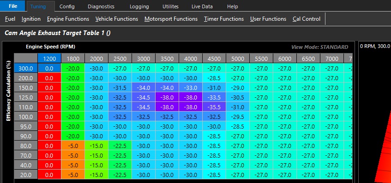Screen dimensions: 391x183
Task: Open Timer Functions submenu
Action: click(224, 19)
